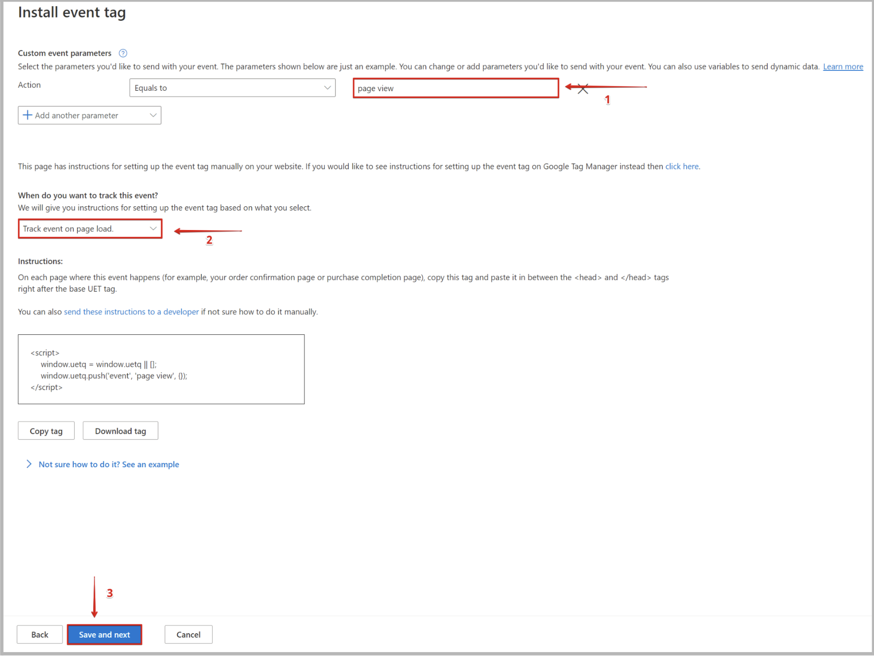The width and height of the screenshot is (874, 656).
Task: Click the help icon beside Custom event parameters
Action: [123, 53]
